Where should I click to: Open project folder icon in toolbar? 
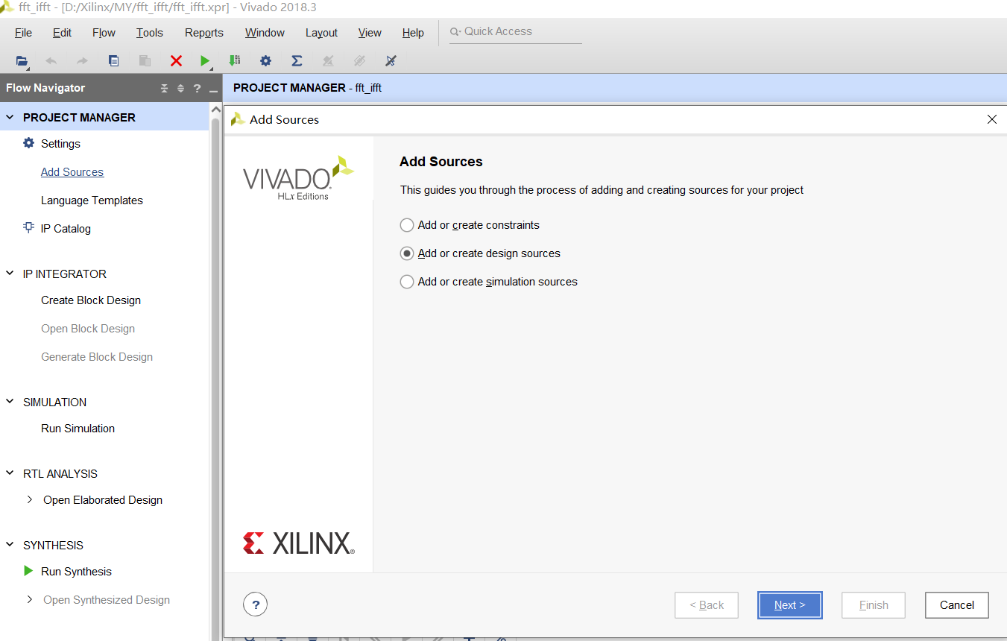tap(22, 61)
